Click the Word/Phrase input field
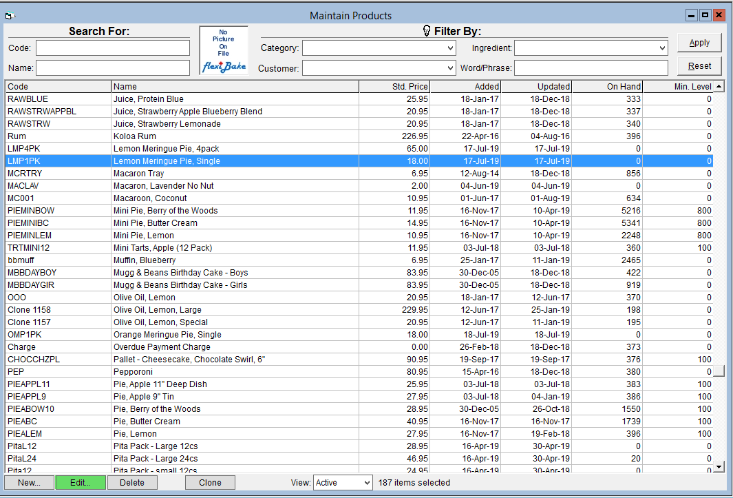The height and width of the screenshot is (498, 733). tap(591, 68)
